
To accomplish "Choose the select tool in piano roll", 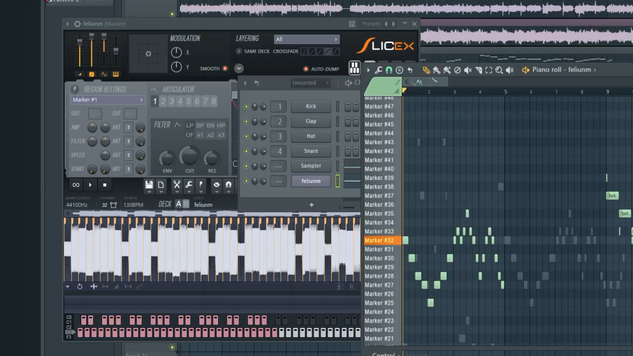I will click(489, 70).
